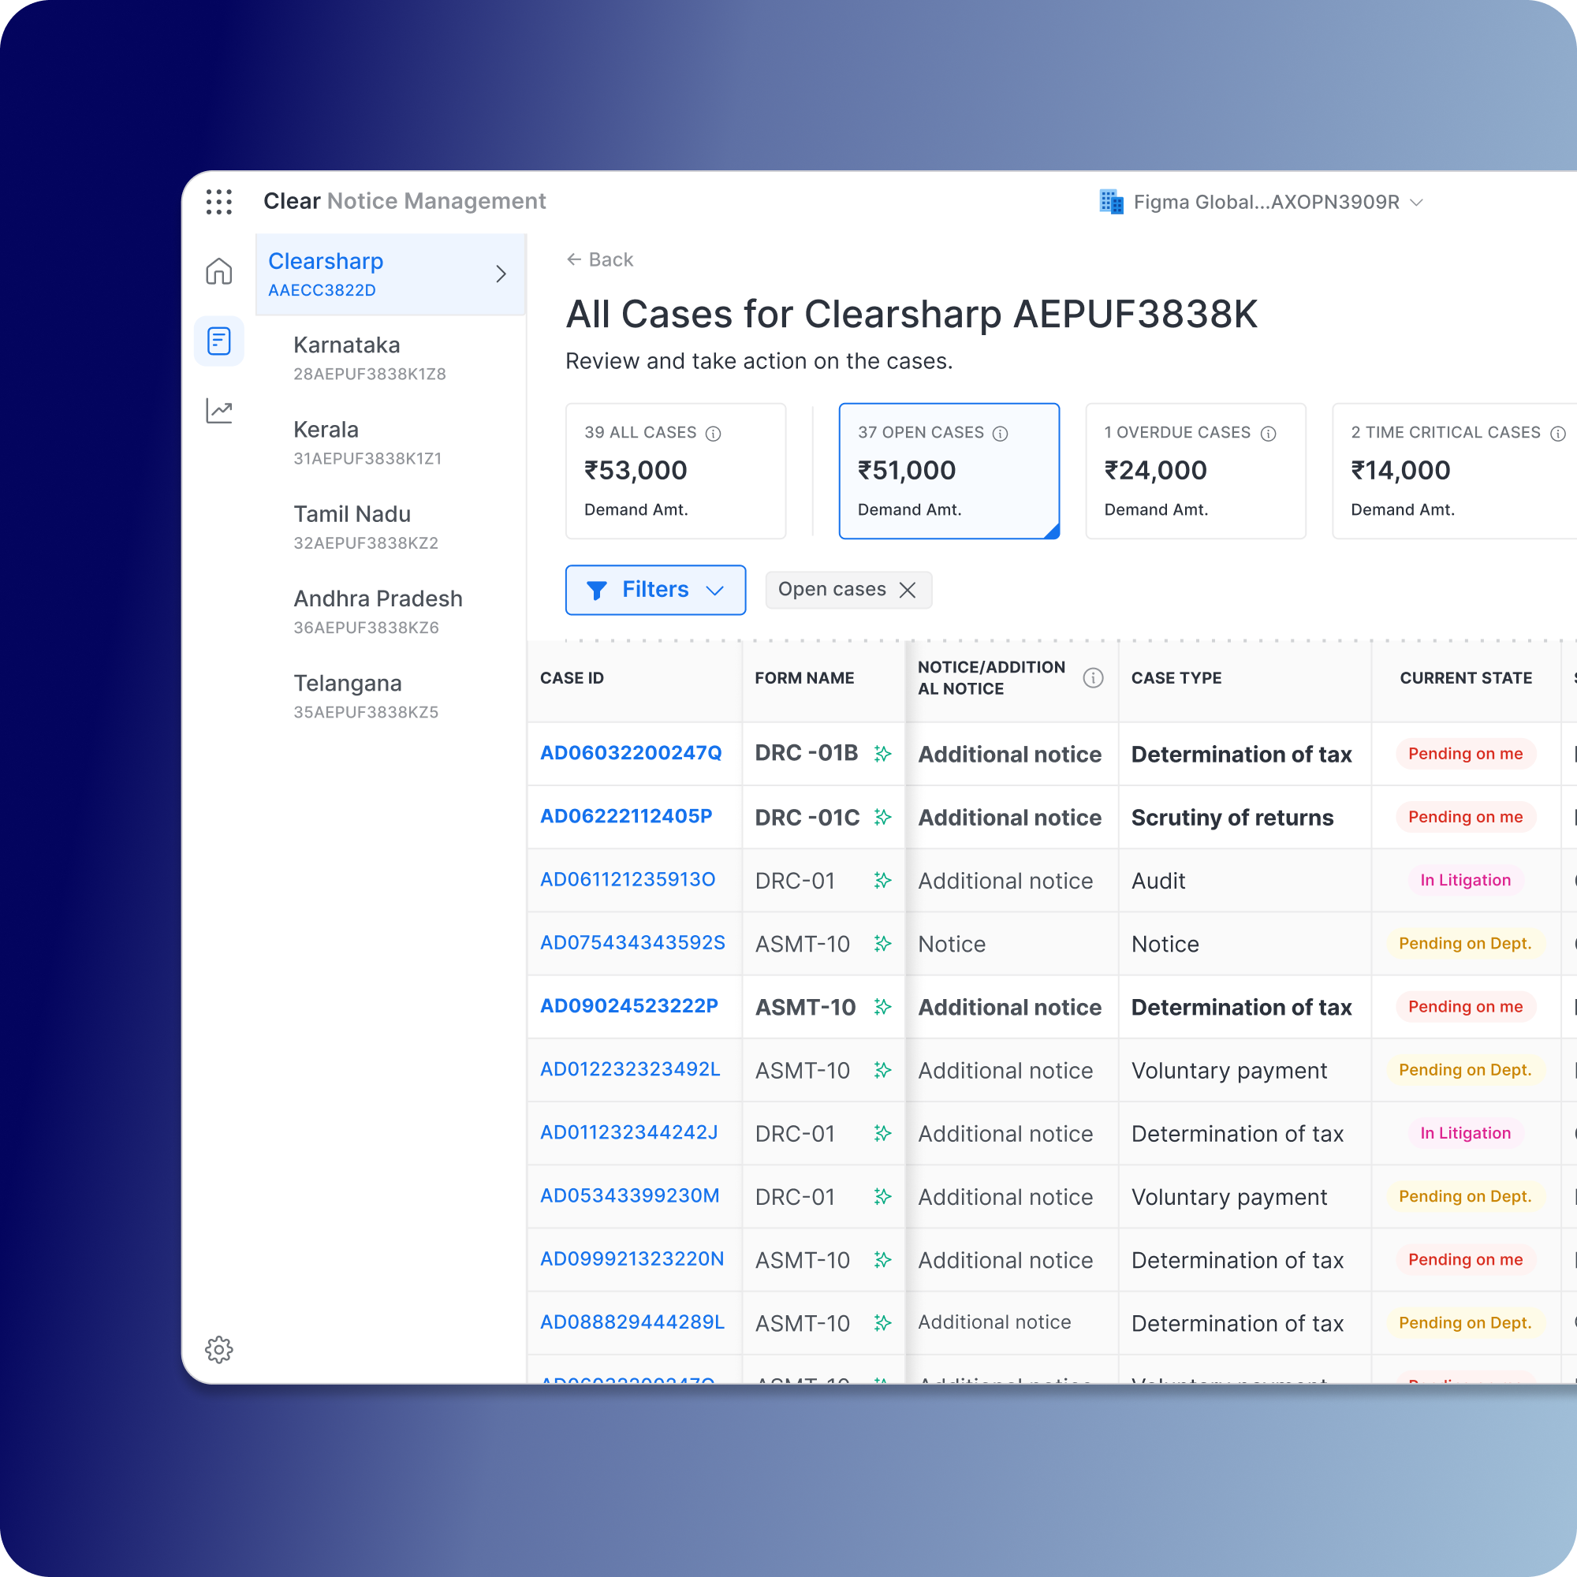
Task: Click info icon in Notice/Additional Notice header
Action: point(1093,677)
